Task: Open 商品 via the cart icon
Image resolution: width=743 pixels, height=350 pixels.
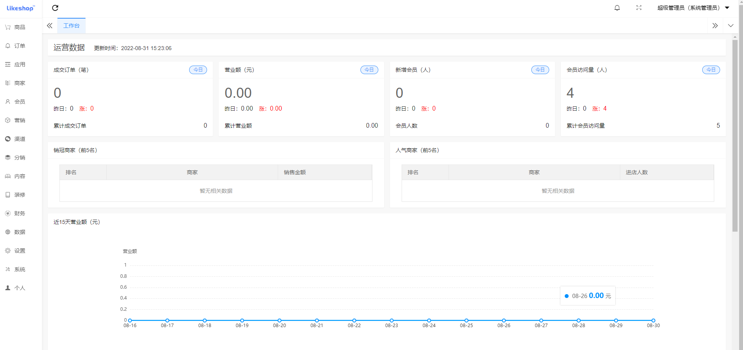Action: point(8,27)
